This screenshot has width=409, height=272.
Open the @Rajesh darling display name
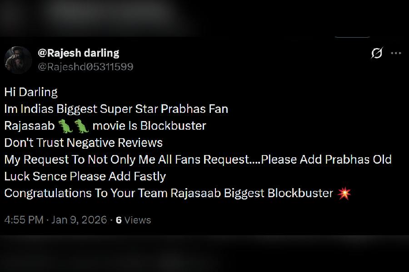(x=79, y=53)
